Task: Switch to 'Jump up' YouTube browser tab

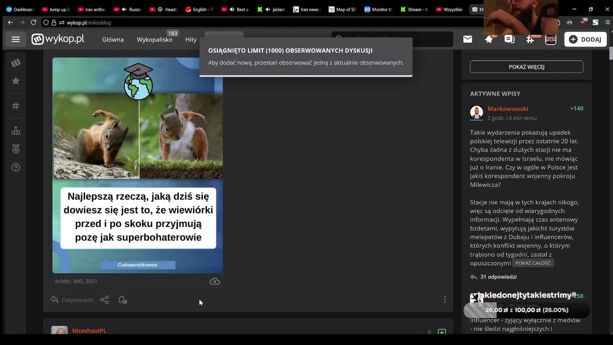Action: (x=56, y=9)
